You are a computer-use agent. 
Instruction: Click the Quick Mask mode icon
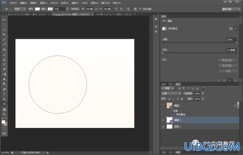tap(4, 129)
